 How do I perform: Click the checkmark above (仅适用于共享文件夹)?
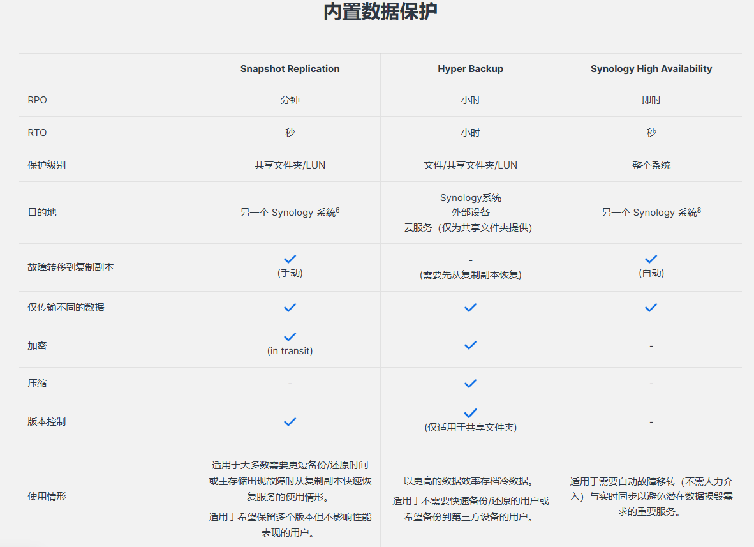470,413
